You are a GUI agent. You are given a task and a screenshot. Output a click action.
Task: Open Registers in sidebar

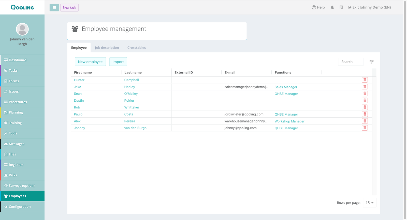[22, 165]
